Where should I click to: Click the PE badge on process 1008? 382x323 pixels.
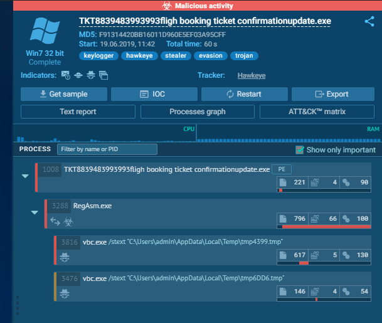click(282, 169)
